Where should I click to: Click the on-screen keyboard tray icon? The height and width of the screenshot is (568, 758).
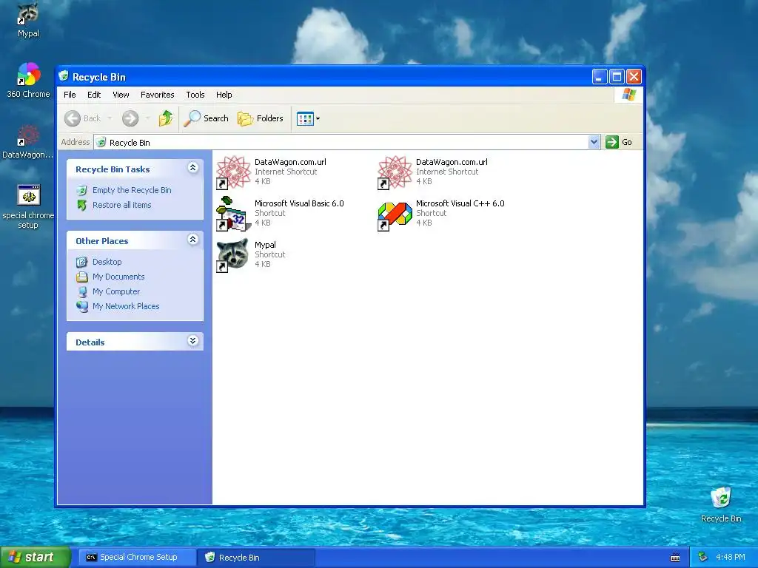tap(675, 558)
